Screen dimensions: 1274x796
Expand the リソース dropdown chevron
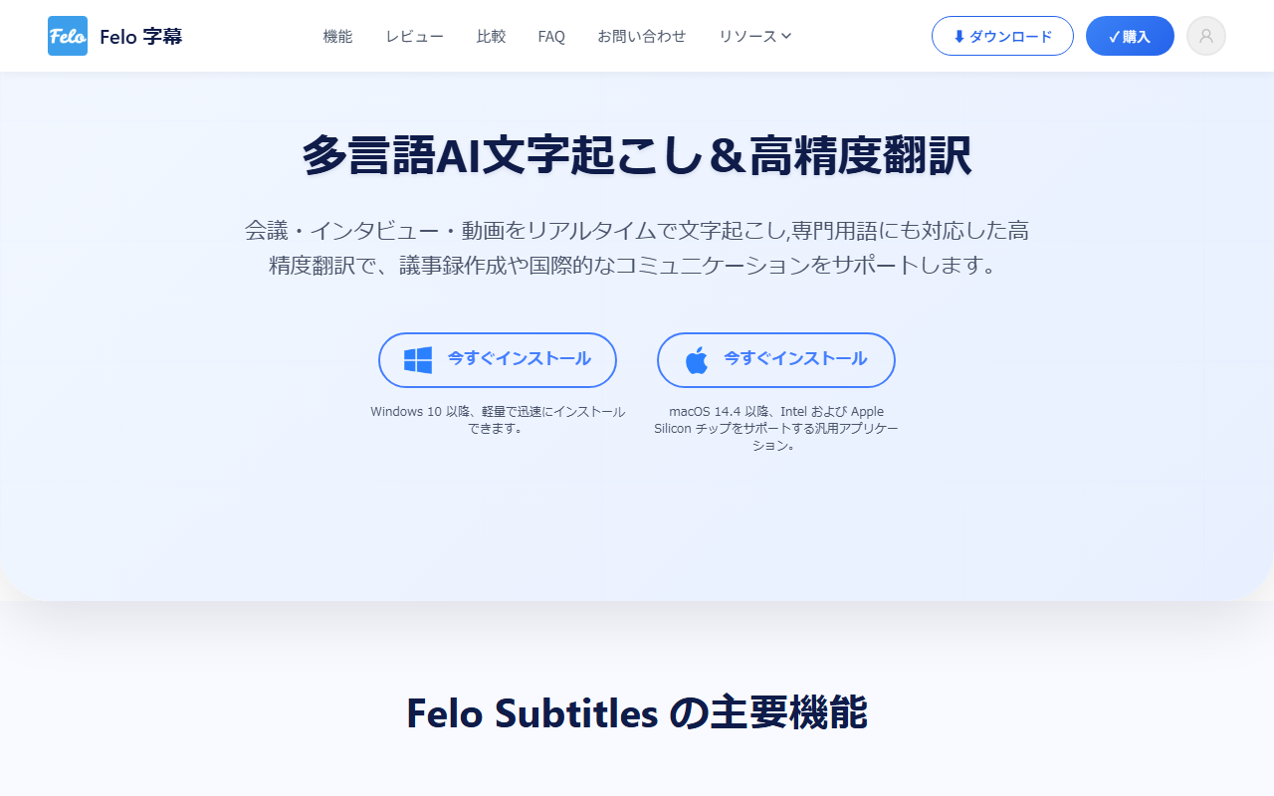(786, 36)
